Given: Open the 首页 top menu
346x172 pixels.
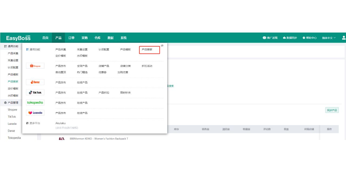Looking at the screenshot, I should pyautogui.click(x=45, y=38).
